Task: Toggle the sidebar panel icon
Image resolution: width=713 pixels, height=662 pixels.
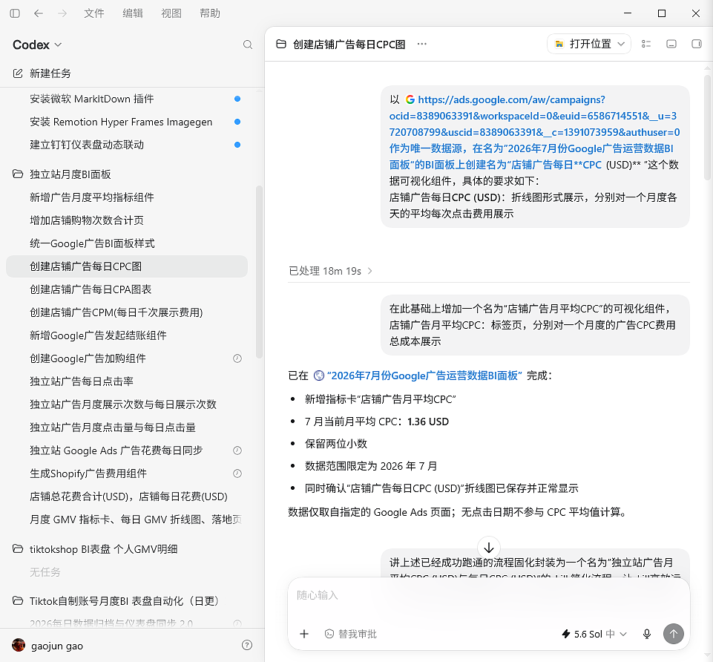Action: [15, 13]
